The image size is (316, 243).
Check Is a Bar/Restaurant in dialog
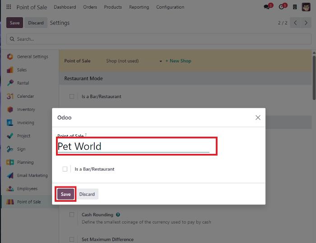[x=65, y=169]
